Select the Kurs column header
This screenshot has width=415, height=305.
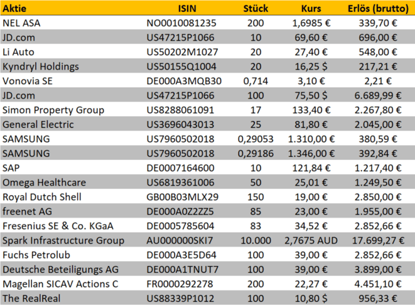click(311, 8)
